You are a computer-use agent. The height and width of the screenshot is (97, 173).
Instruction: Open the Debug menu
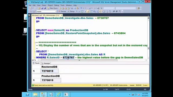(x=56, y=5)
